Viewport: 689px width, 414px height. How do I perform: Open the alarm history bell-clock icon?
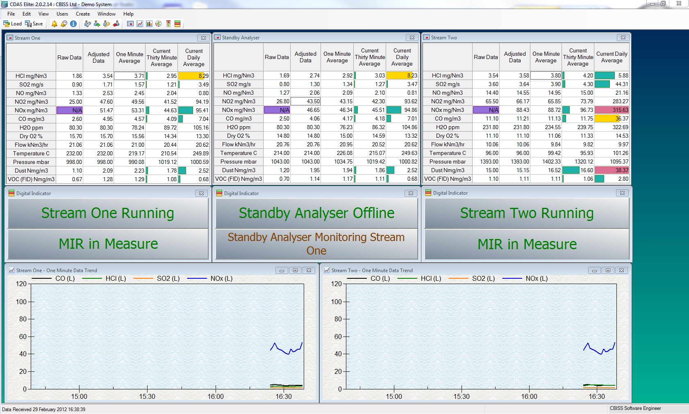[64, 24]
